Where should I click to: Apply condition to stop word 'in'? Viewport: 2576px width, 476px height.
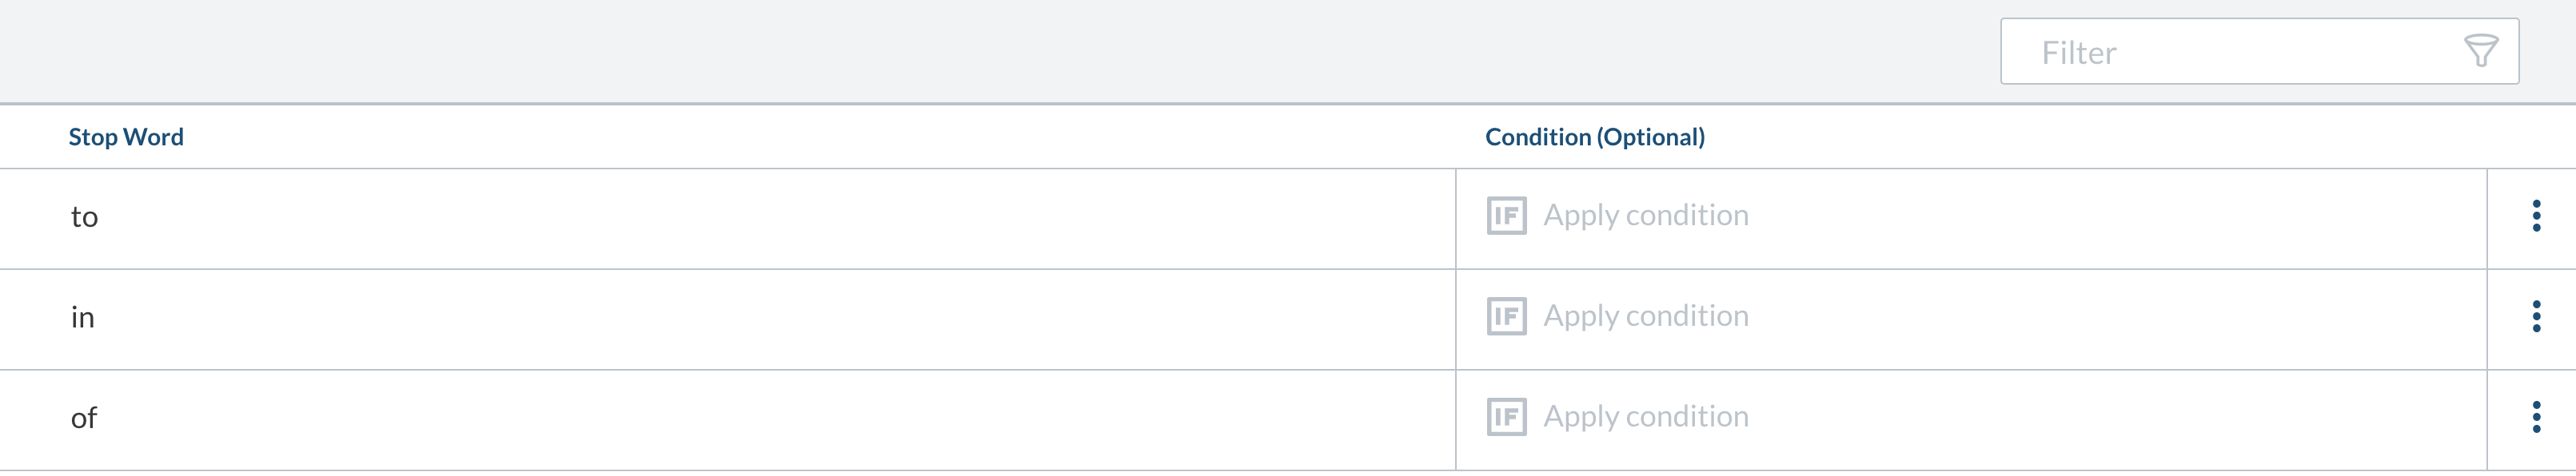coord(1645,316)
